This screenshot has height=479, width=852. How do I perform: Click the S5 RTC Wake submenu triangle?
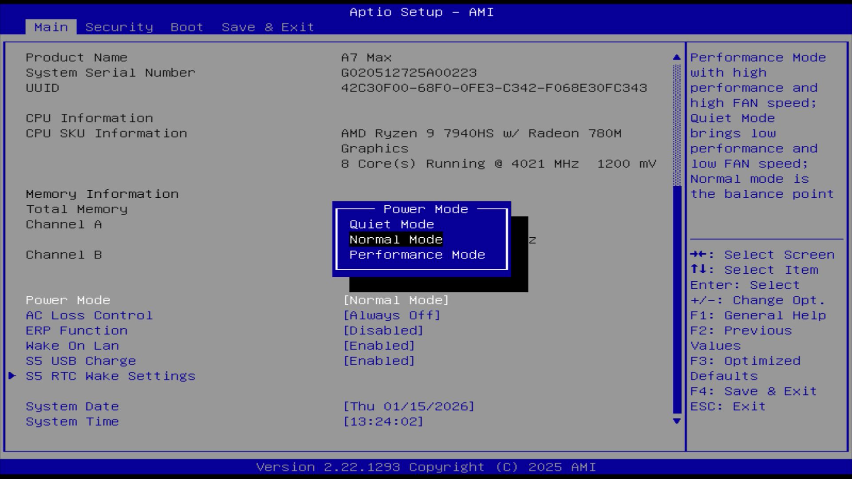(12, 376)
